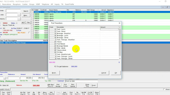Click the Origin Trns button

(87, 85)
